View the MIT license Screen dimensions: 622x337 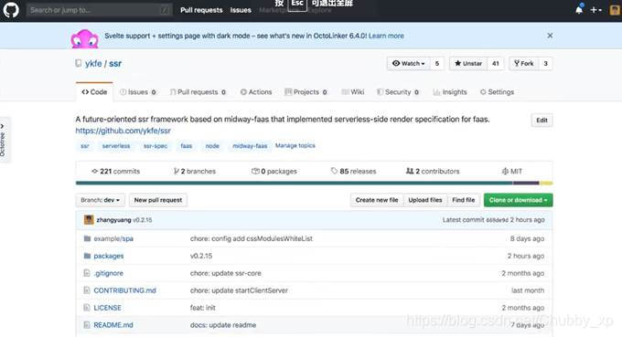(512, 171)
